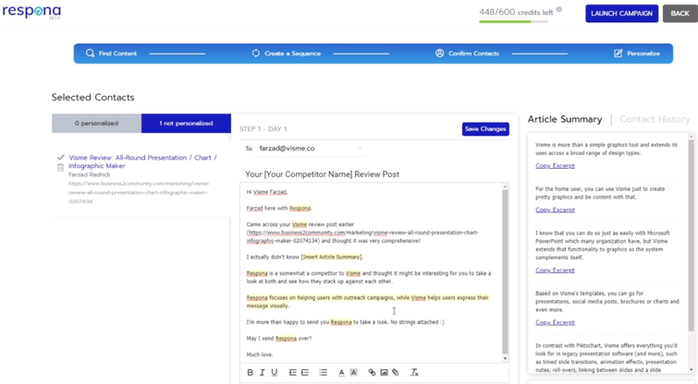Save changes to the email
698x384 pixels.
pos(485,129)
